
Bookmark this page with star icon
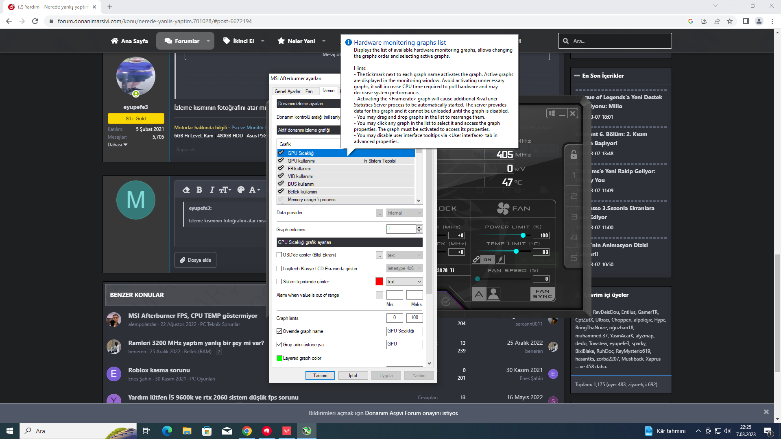(x=730, y=21)
